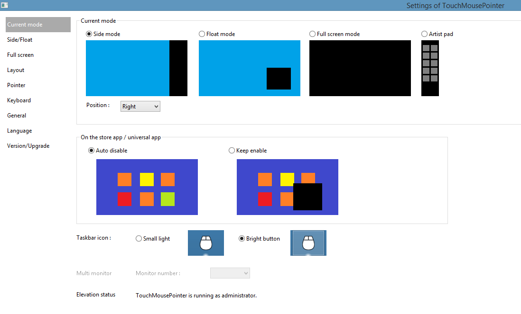Image resolution: width=521 pixels, height=314 pixels.
Task: Click the 'Monitor number :' label
Action: (158, 273)
